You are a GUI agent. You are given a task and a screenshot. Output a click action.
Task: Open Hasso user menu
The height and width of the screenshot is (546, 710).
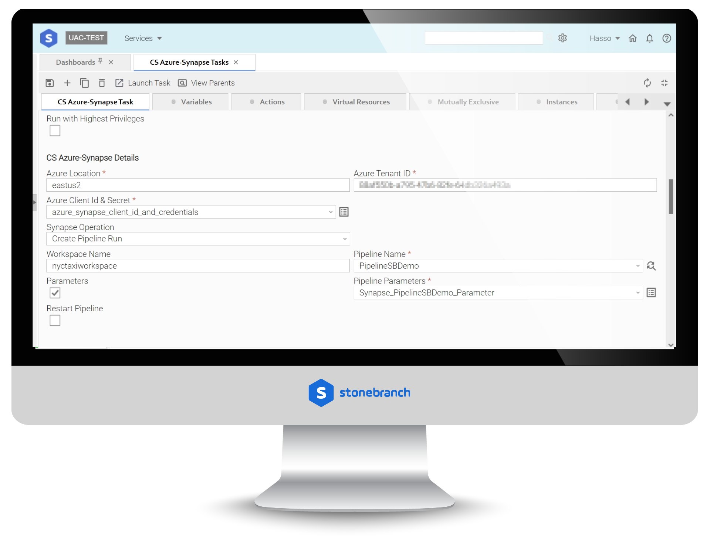point(605,38)
